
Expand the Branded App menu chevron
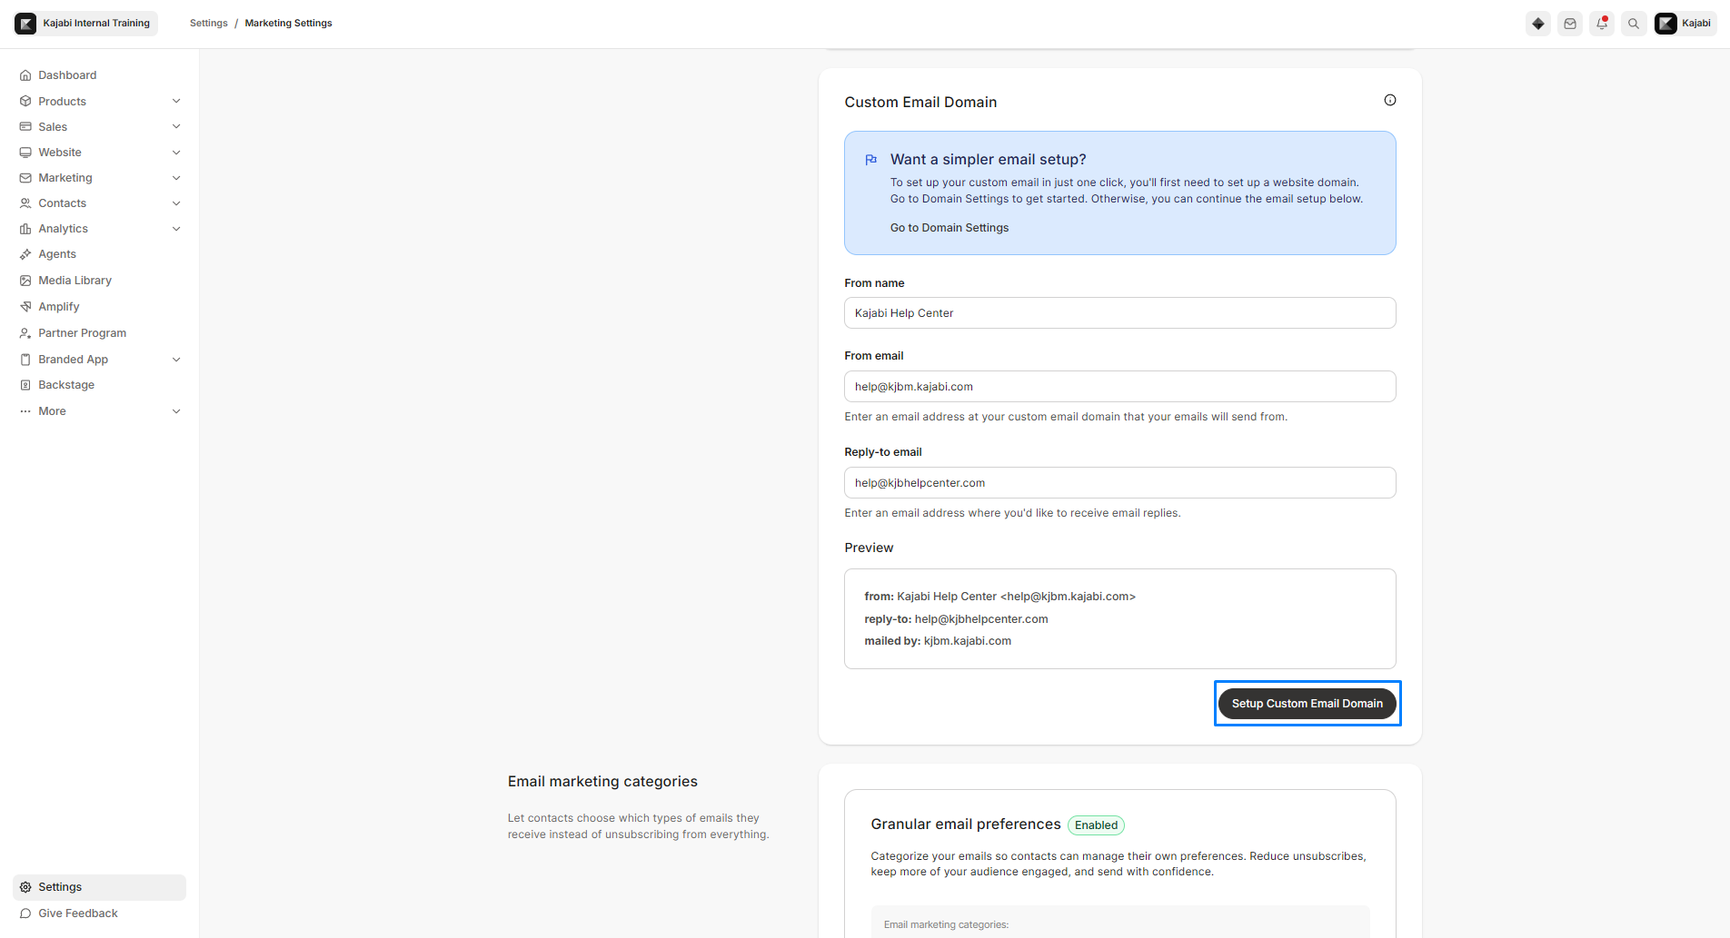(x=176, y=360)
